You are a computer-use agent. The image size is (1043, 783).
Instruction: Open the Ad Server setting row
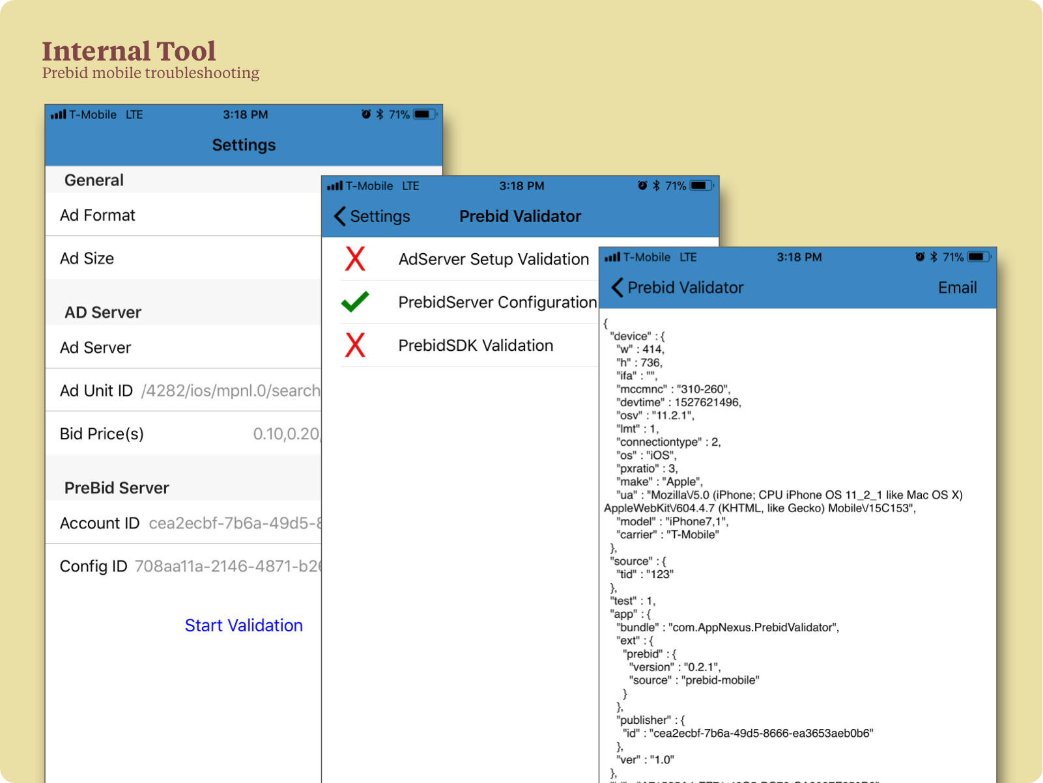click(x=182, y=348)
